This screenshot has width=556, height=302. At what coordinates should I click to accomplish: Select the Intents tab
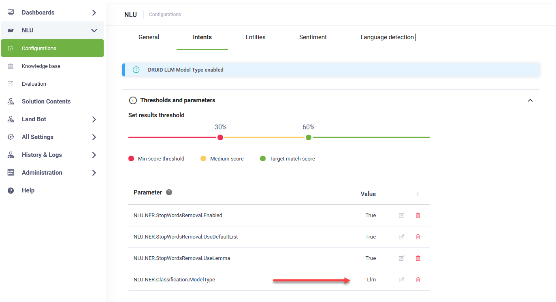click(202, 37)
